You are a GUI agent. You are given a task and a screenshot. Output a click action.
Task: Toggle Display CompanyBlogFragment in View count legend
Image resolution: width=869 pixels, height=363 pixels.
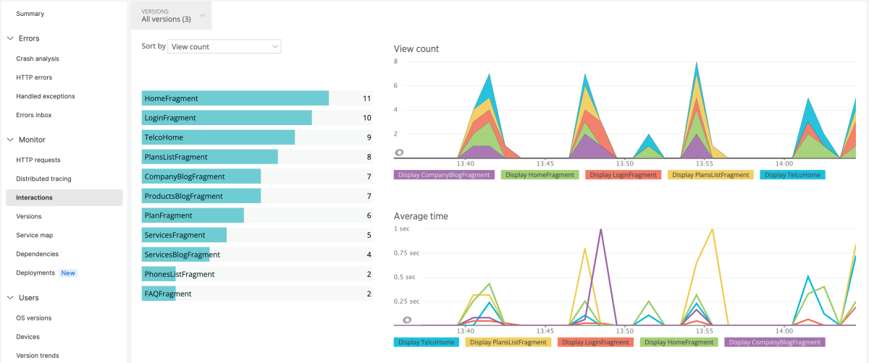point(444,175)
